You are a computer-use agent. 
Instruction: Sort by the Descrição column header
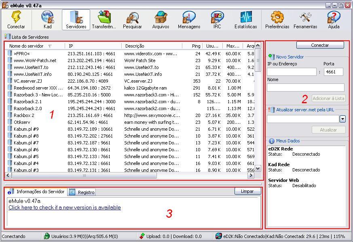[152, 46]
